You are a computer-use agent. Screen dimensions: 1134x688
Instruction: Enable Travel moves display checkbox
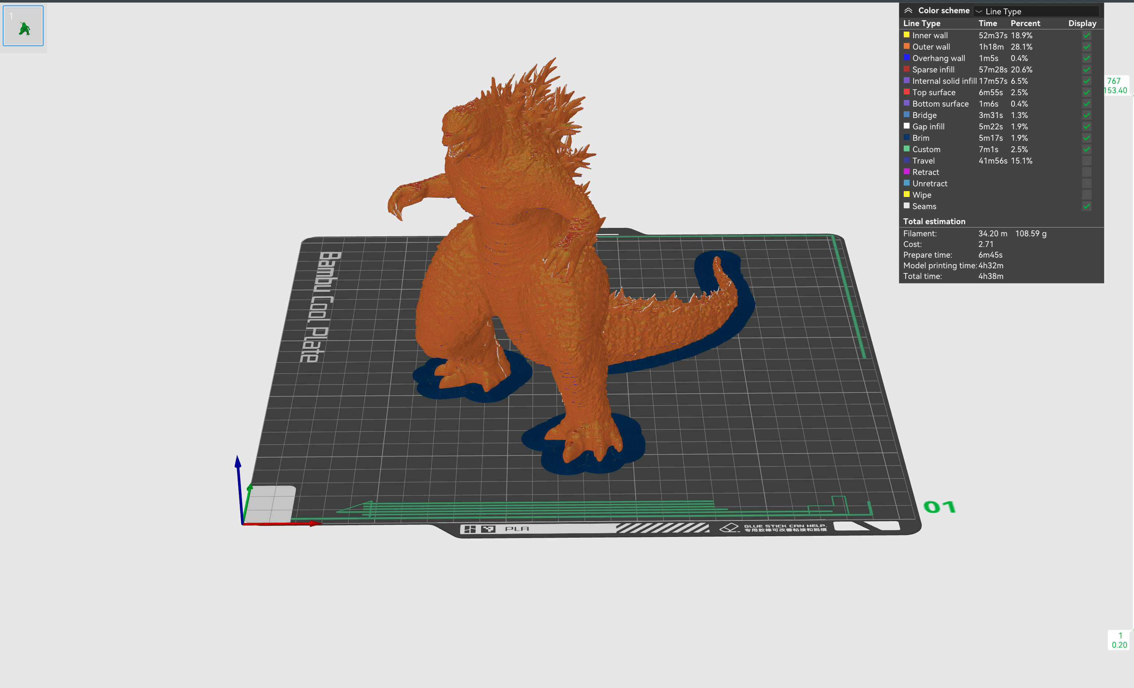(1086, 161)
